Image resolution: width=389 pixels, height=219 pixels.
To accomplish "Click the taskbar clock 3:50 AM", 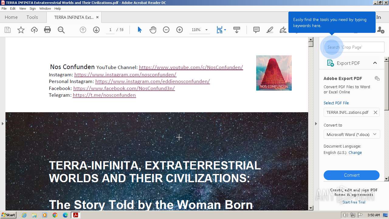I will pos(374,215).
